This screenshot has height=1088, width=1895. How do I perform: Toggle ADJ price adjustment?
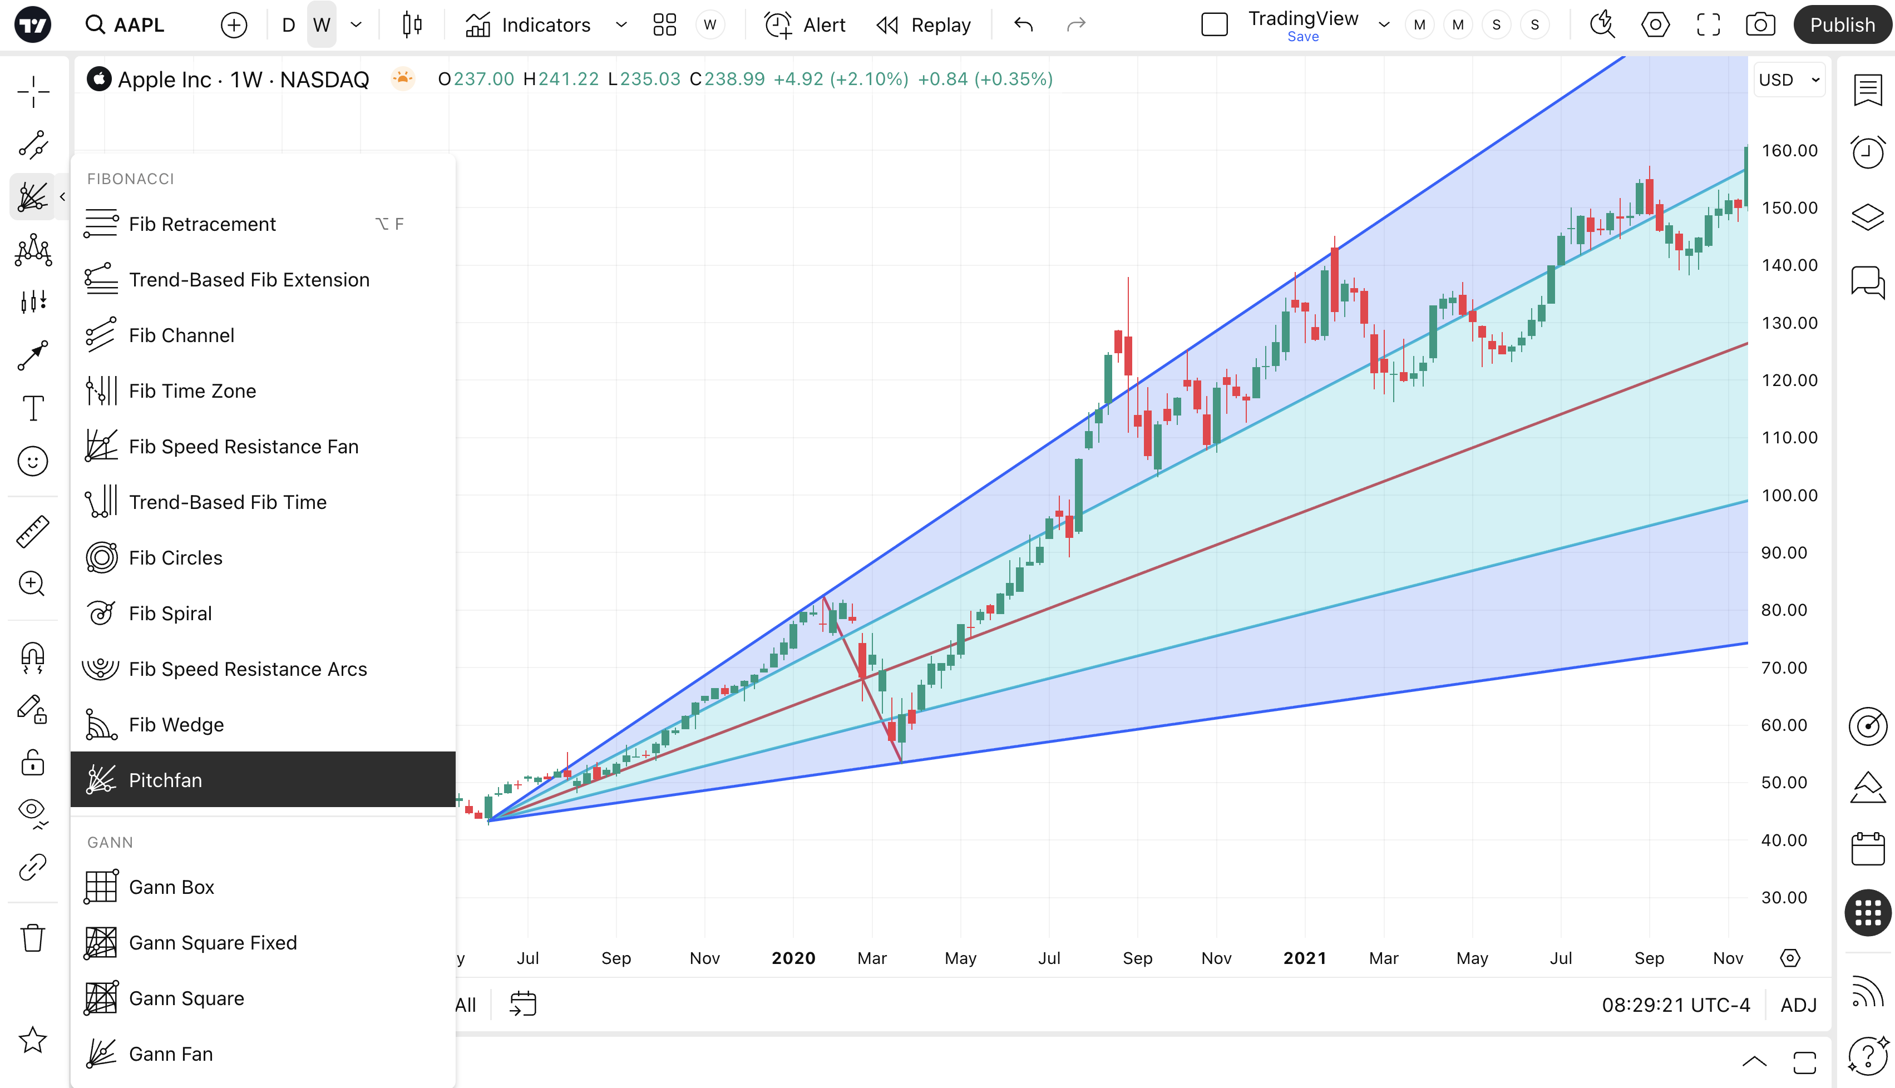[1798, 1005]
